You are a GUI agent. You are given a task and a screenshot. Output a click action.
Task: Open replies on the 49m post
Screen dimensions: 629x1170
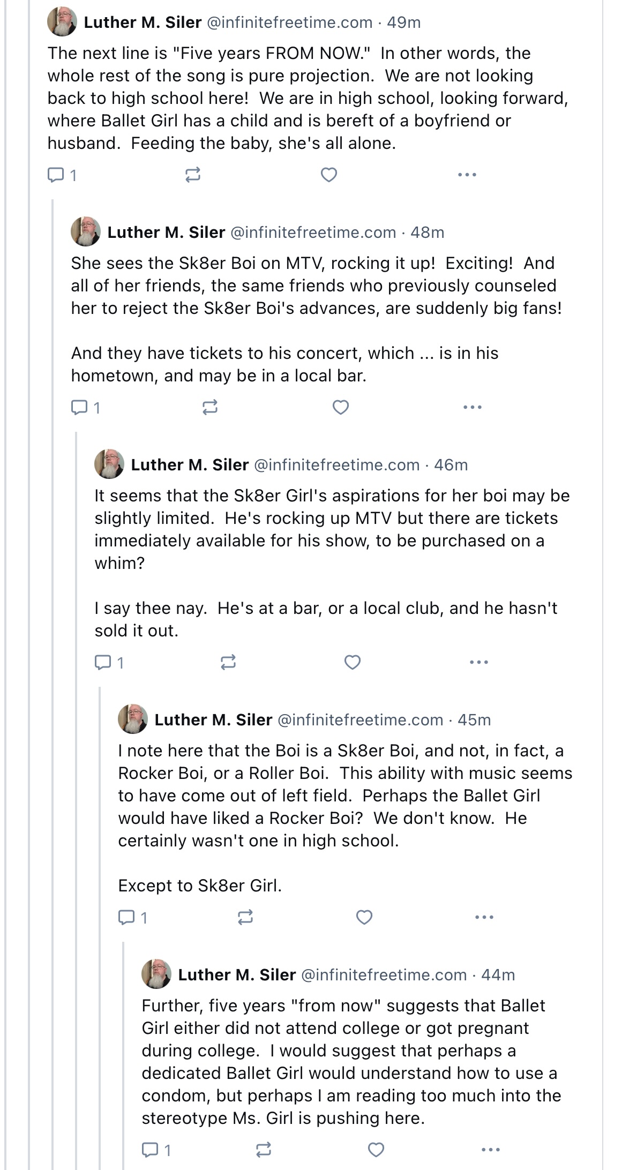(56, 175)
